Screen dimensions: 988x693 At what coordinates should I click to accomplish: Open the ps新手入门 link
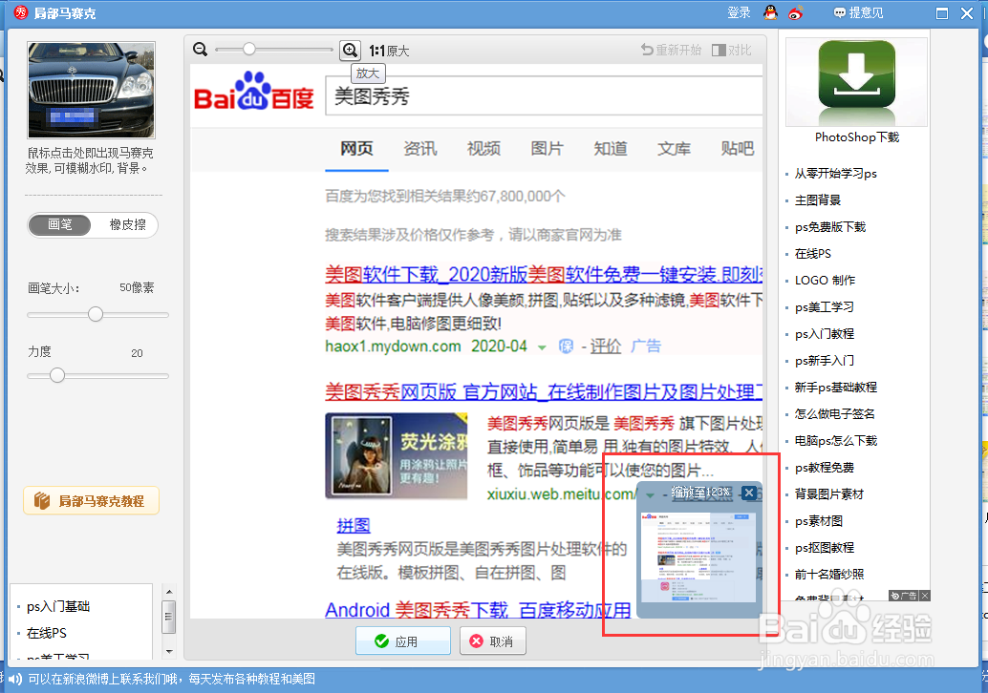pyautogui.click(x=825, y=361)
